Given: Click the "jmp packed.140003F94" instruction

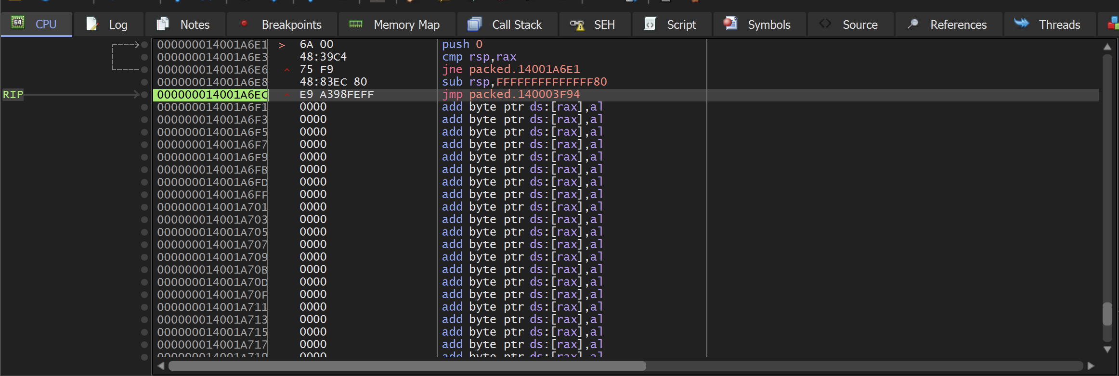Looking at the screenshot, I should pyautogui.click(x=511, y=95).
